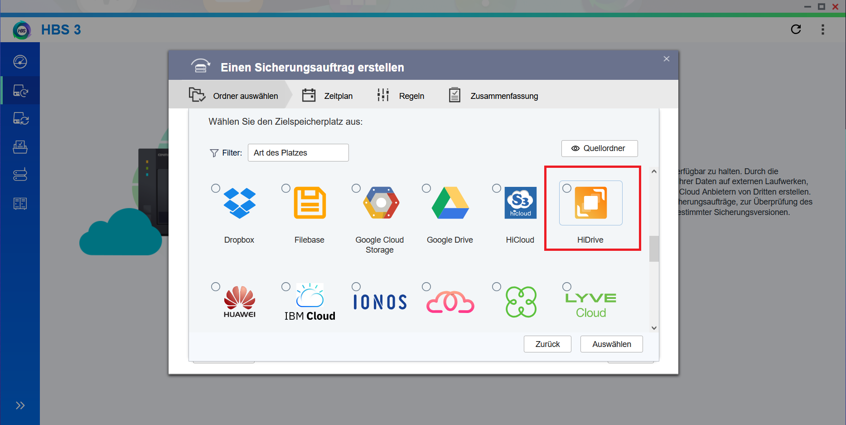Maximize the HBS 3 window

pyautogui.click(x=822, y=6)
